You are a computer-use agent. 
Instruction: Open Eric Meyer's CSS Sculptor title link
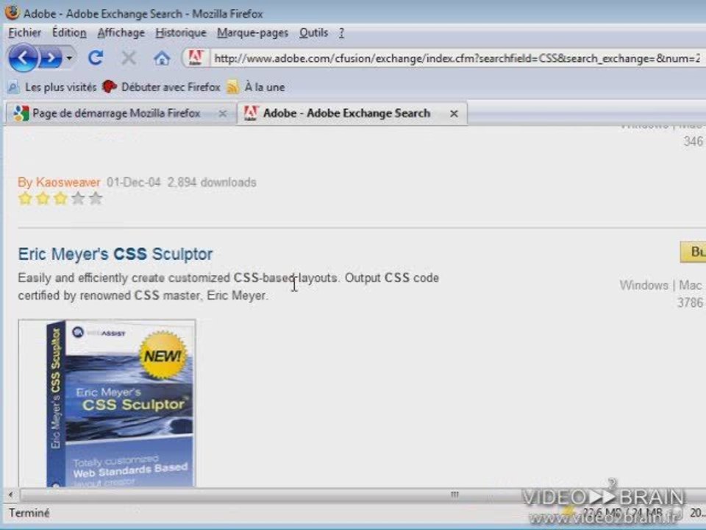click(115, 254)
